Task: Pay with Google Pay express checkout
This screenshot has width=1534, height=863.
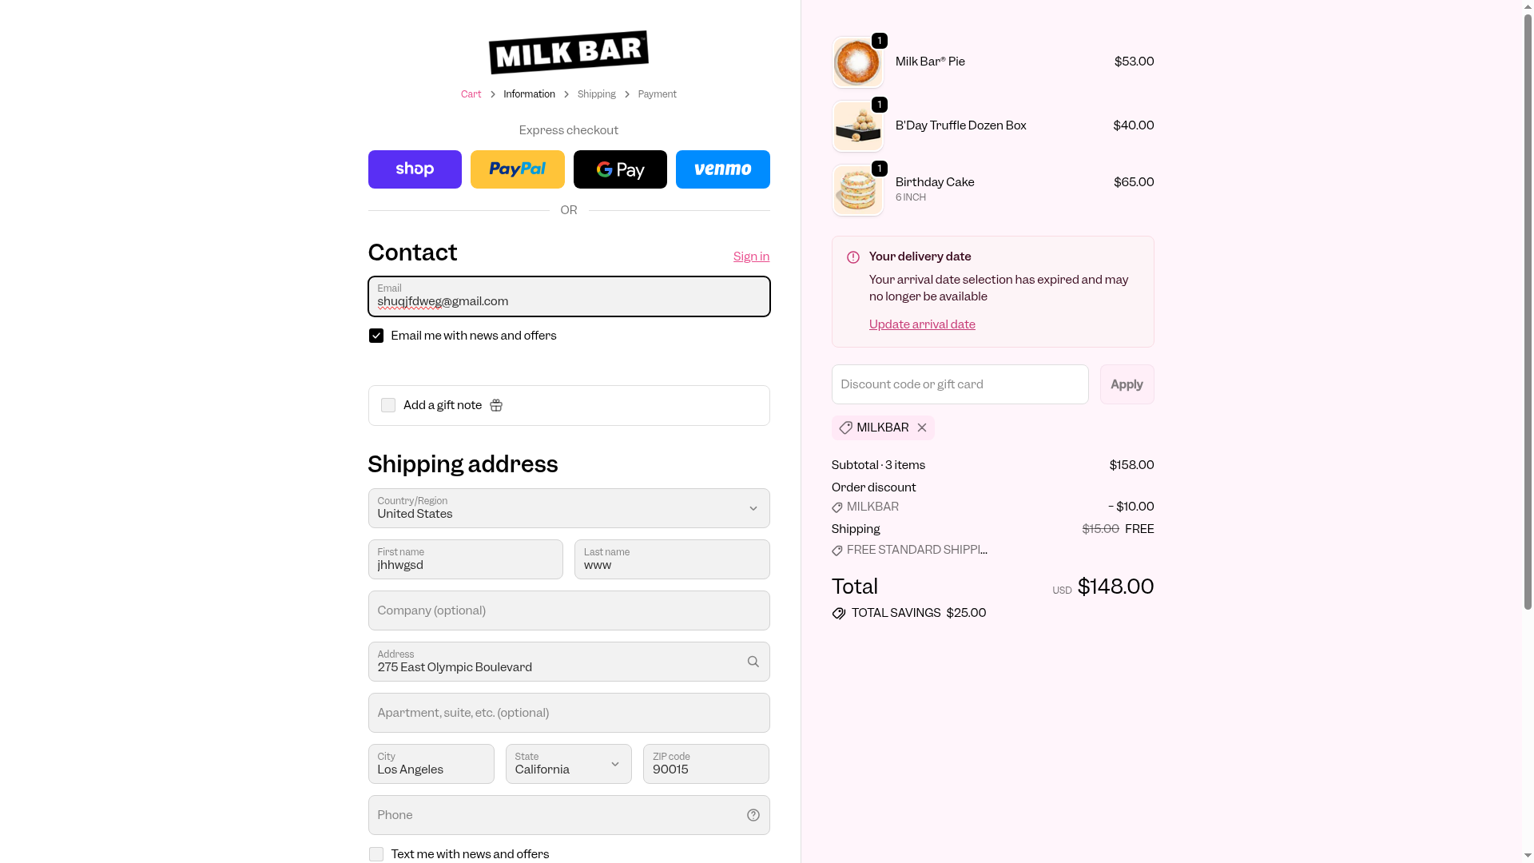Action: [620, 169]
